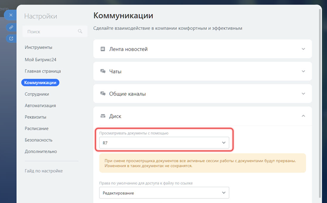
Task: Click the warning about changing document viewer
Action: 202,163
